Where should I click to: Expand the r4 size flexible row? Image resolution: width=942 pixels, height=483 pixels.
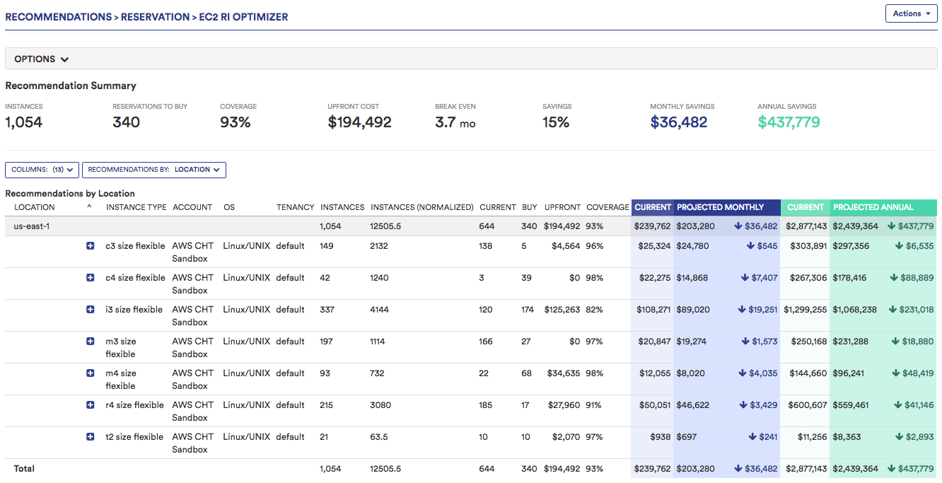90,405
